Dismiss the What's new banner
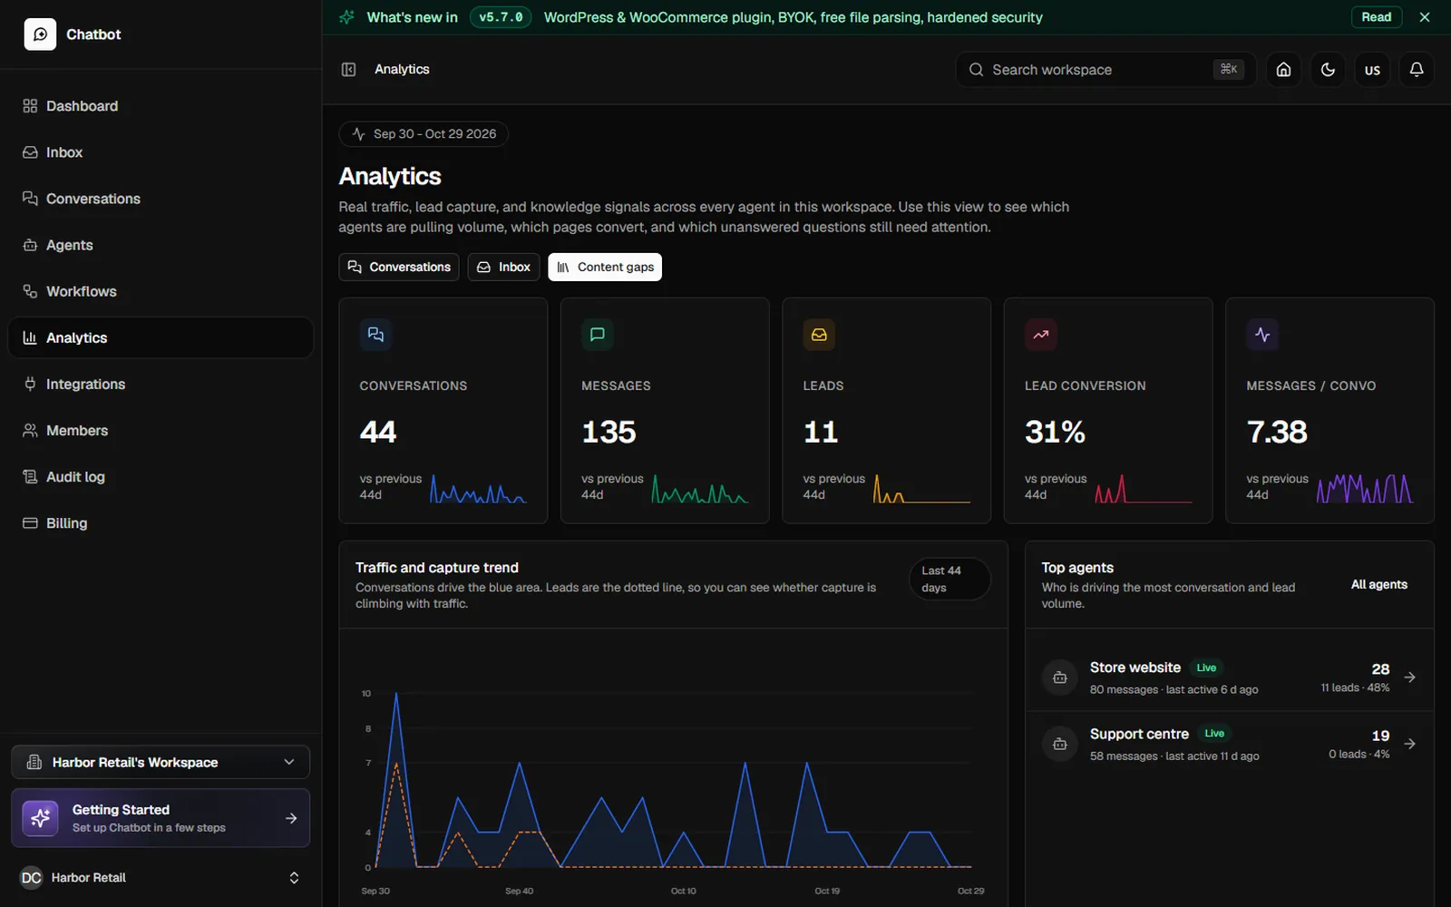Image resolution: width=1451 pixels, height=907 pixels. pyautogui.click(x=1425, y=17)
